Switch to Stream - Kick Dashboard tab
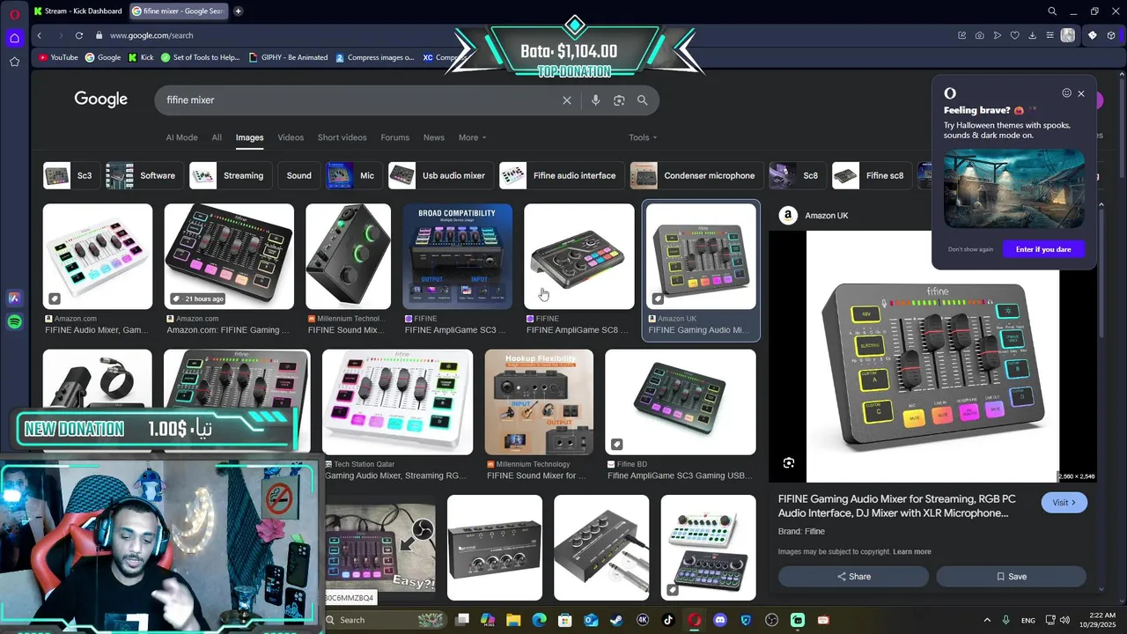 coord(78,11)
